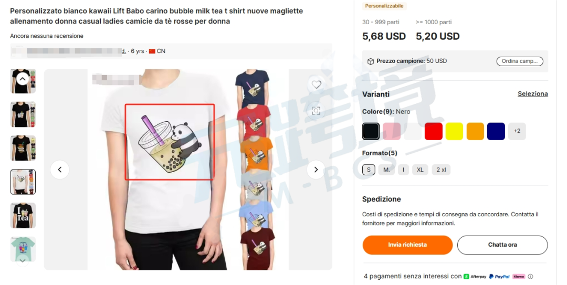Expand the +2 more colors
The image size is (567, 285).
pos(517,131)
